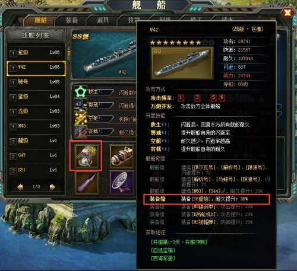The width and height of the screenshot is (297, 271).
Task: Open the radar dish equipment slot
Action: (122, 183)
